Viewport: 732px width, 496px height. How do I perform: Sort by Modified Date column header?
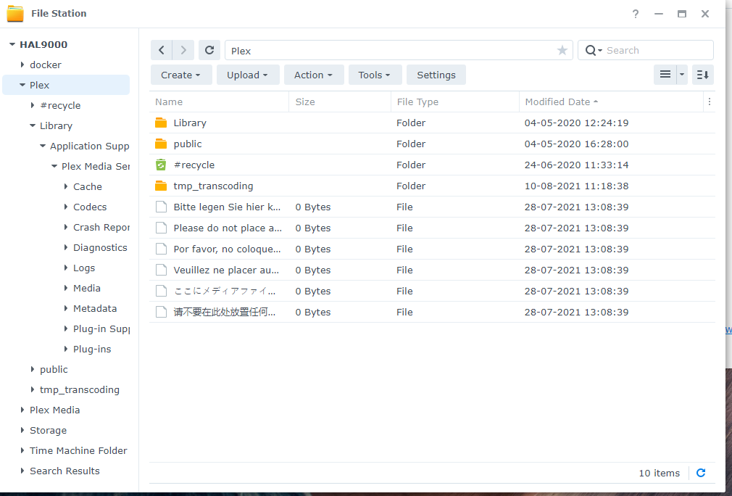click(x=611, y=102)
